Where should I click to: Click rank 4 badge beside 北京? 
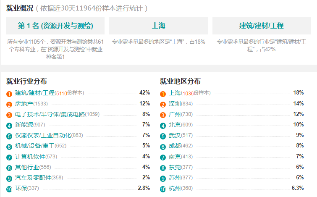[163, 126]
